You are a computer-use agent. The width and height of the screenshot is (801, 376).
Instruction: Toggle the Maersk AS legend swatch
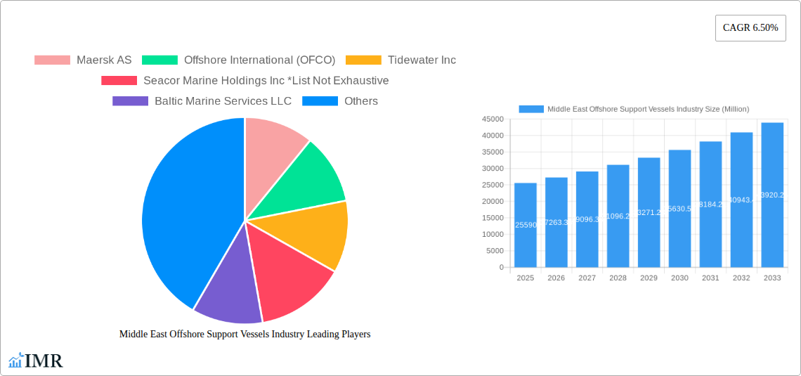[x=52, y=60]
